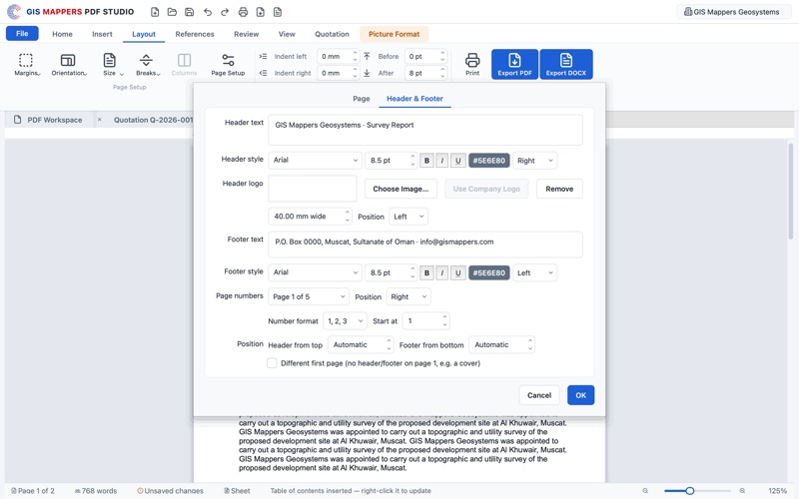Open the File menu

22,34
